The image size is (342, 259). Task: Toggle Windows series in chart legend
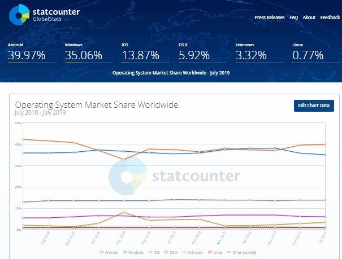133,252
